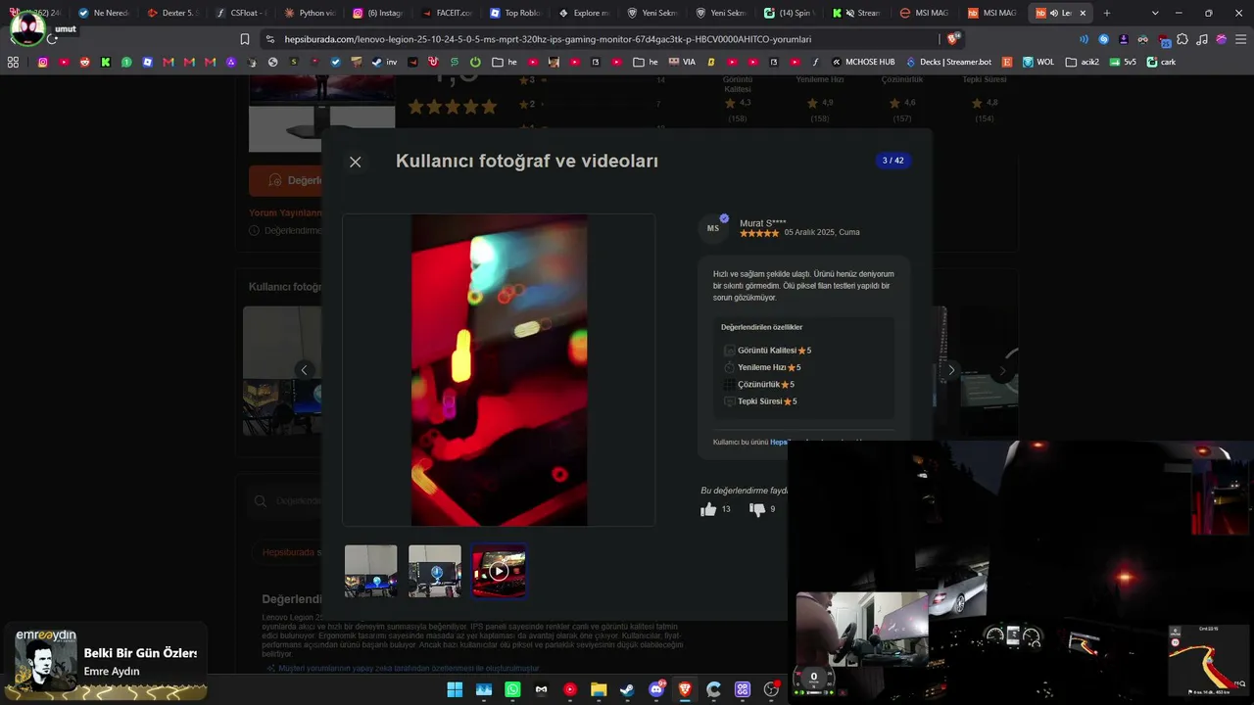Open the Instagram bookmark icon
The height and width of the screenshot is (705, 1254).
tap(42, 62)
